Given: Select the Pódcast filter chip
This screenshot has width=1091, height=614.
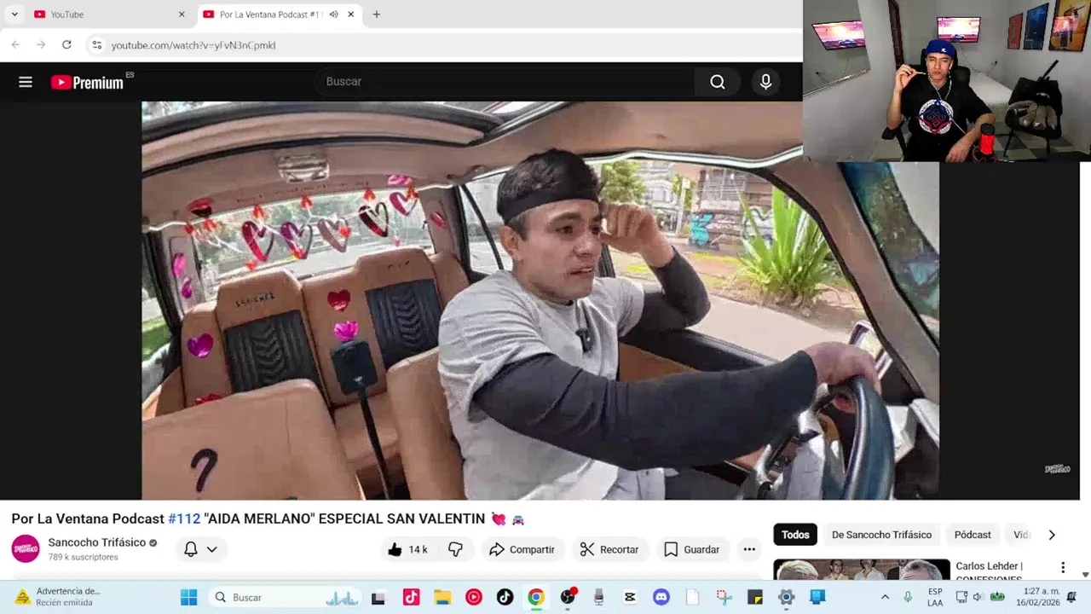Looking at the screenshot, I should 973,535.
